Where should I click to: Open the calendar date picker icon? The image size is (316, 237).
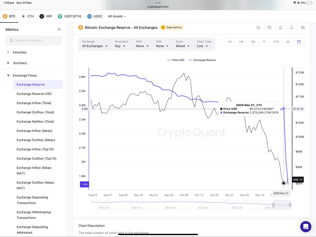[299, 42]
